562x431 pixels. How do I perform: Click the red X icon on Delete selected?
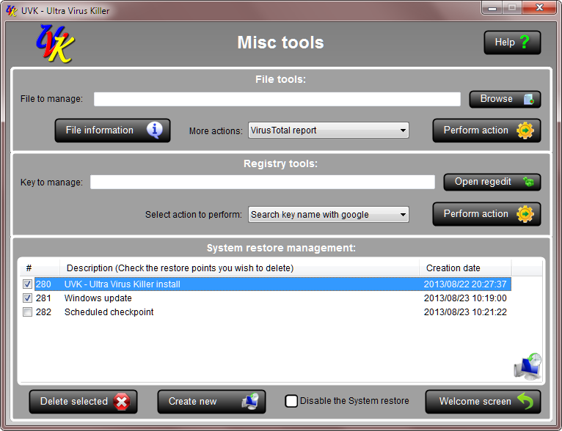click(x=122, y=402)
